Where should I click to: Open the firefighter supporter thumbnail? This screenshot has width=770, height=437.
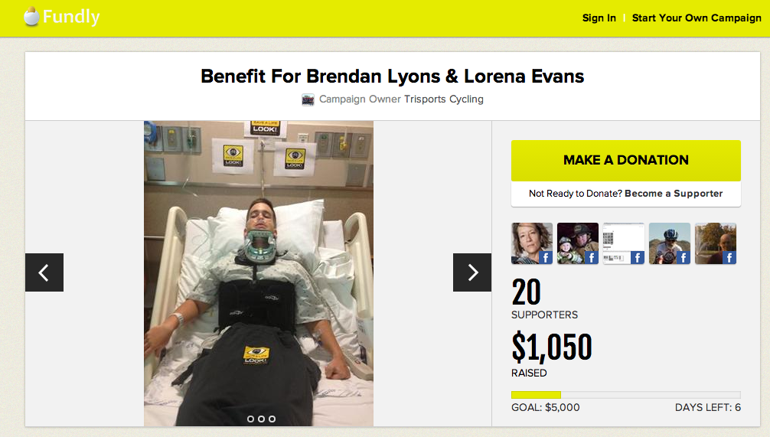[x=578, y=243]
